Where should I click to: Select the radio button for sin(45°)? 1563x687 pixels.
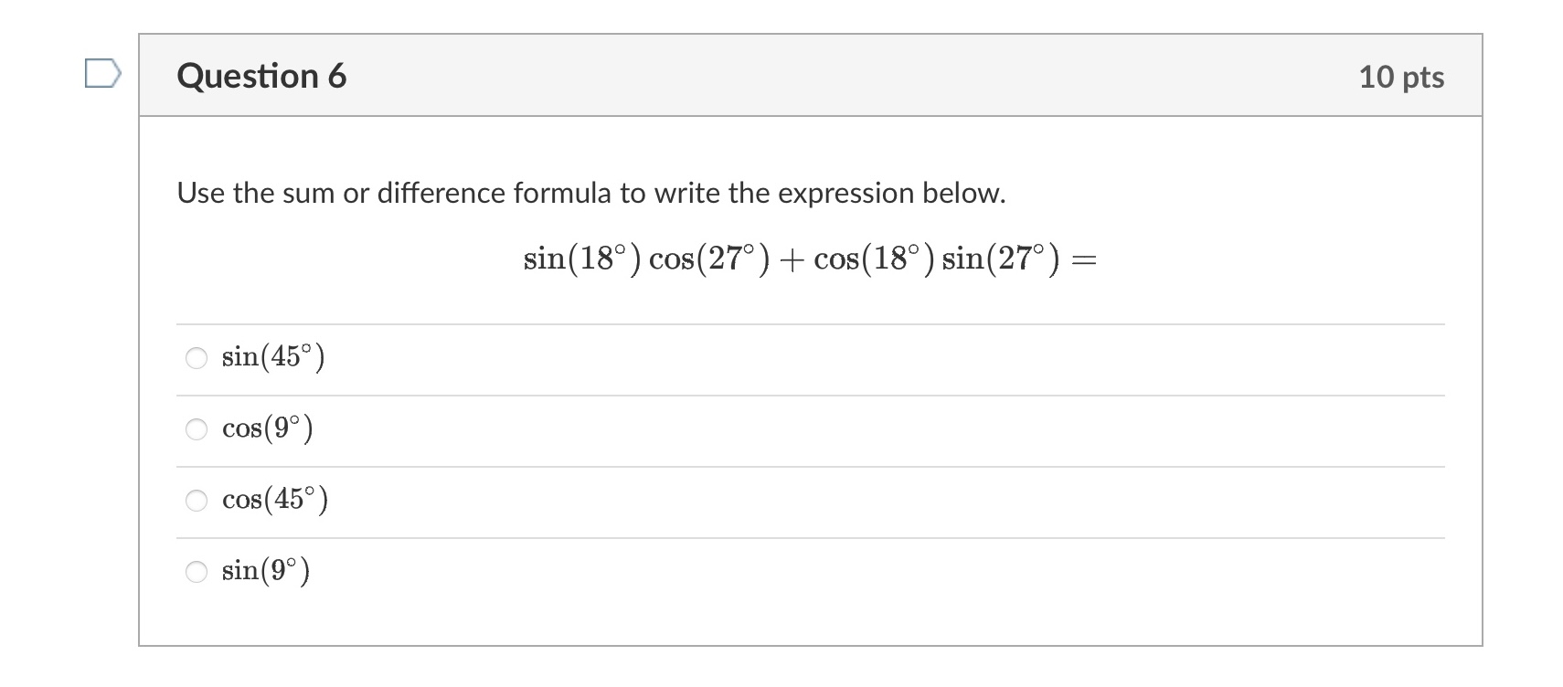(196, 358)
